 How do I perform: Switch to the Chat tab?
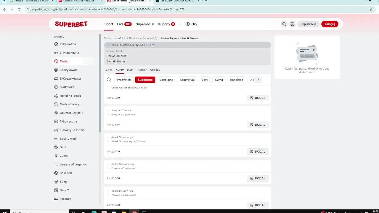click(x=109, y=70)
